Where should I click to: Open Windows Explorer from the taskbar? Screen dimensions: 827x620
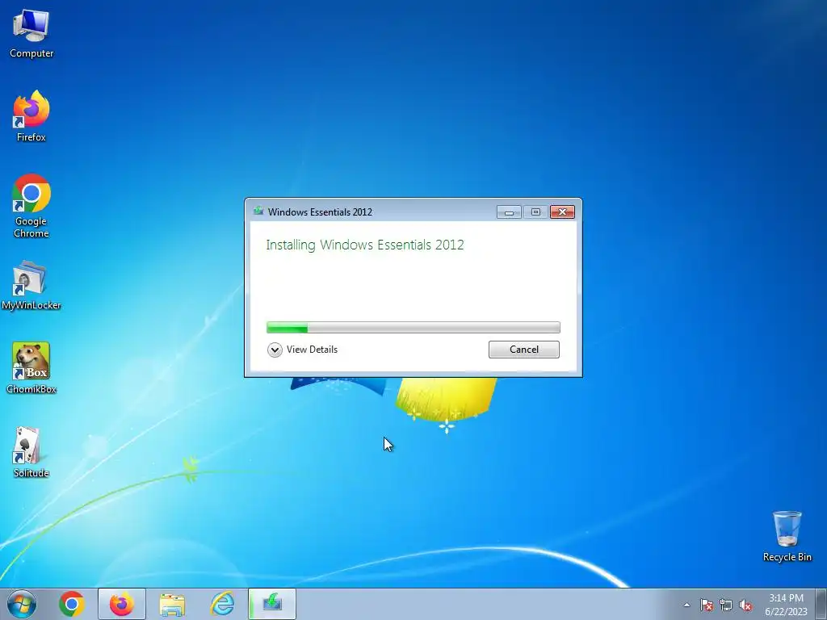click(172, 604)
